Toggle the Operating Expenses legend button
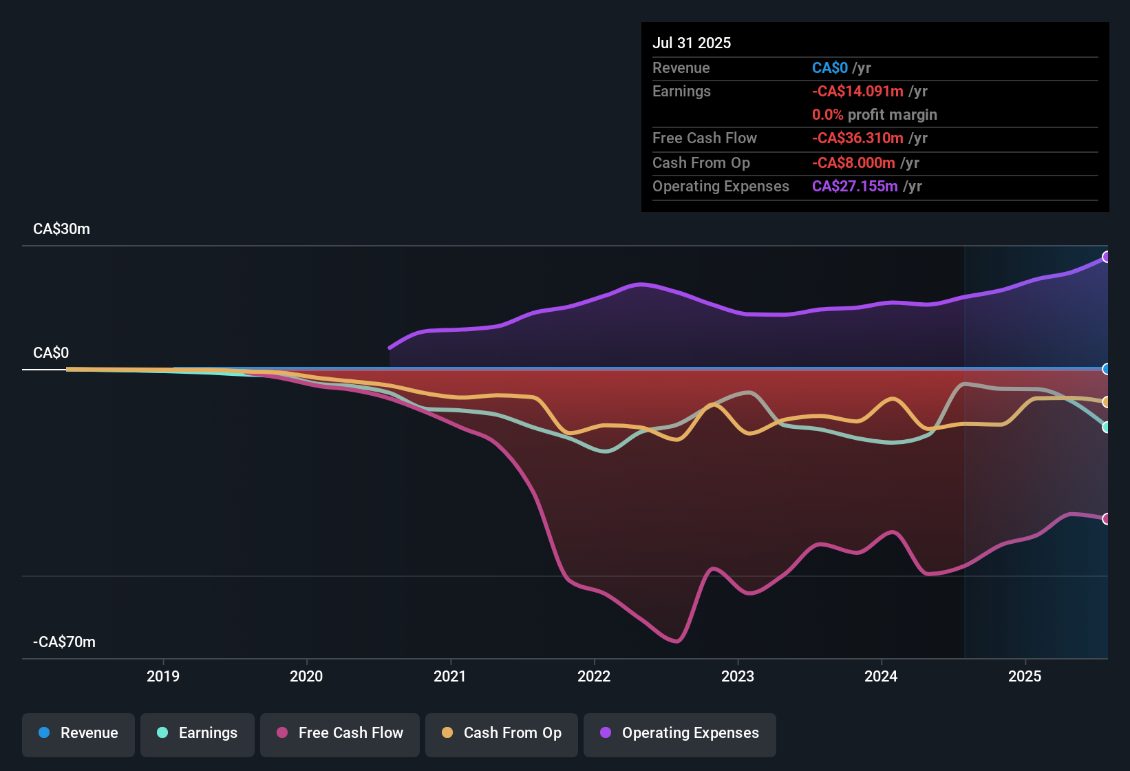 click(680, 735)
